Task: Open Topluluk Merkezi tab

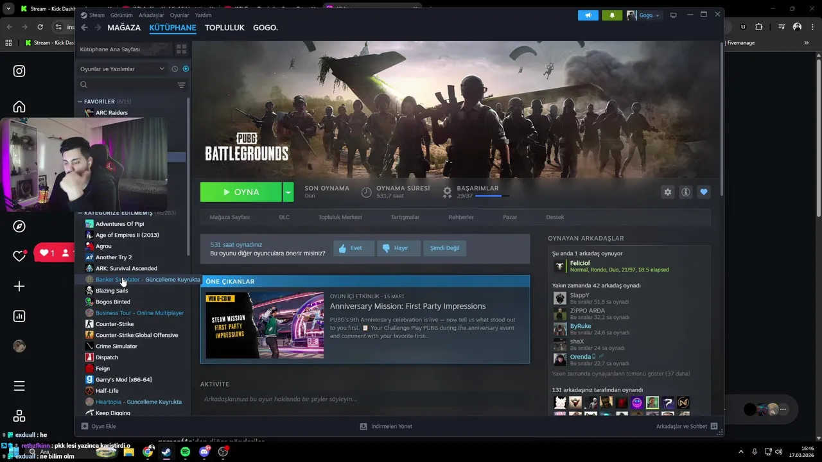Action: coord(340,217)
